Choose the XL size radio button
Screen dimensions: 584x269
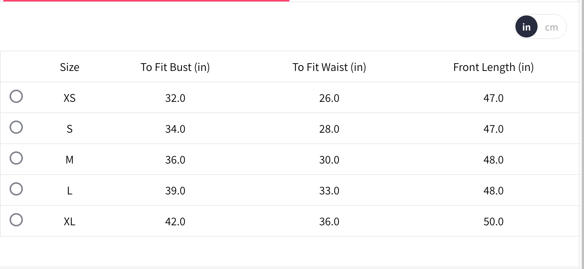[16, 220]
